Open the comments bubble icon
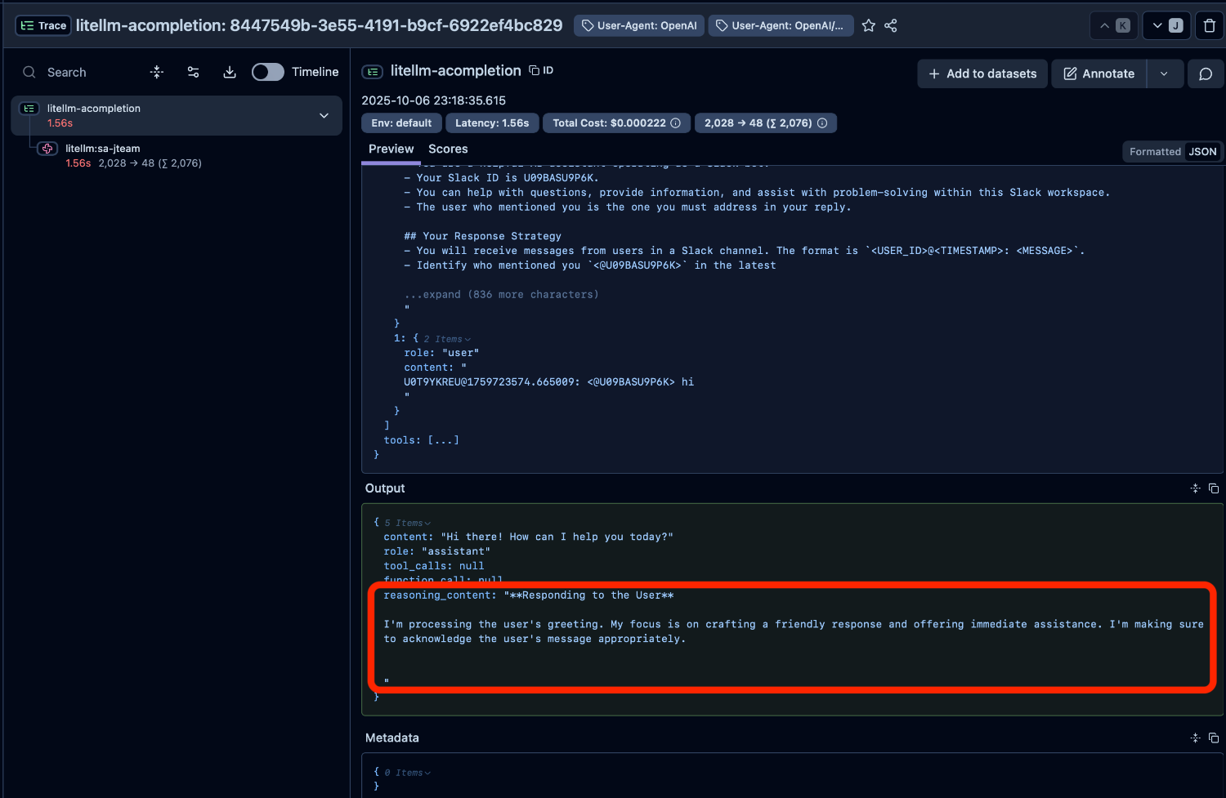The height and width of the screenshot is (798, 1226). (1205, 74)
